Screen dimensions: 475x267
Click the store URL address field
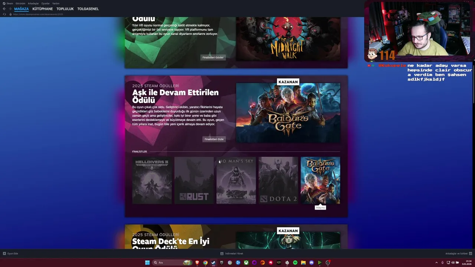[38, 14]
